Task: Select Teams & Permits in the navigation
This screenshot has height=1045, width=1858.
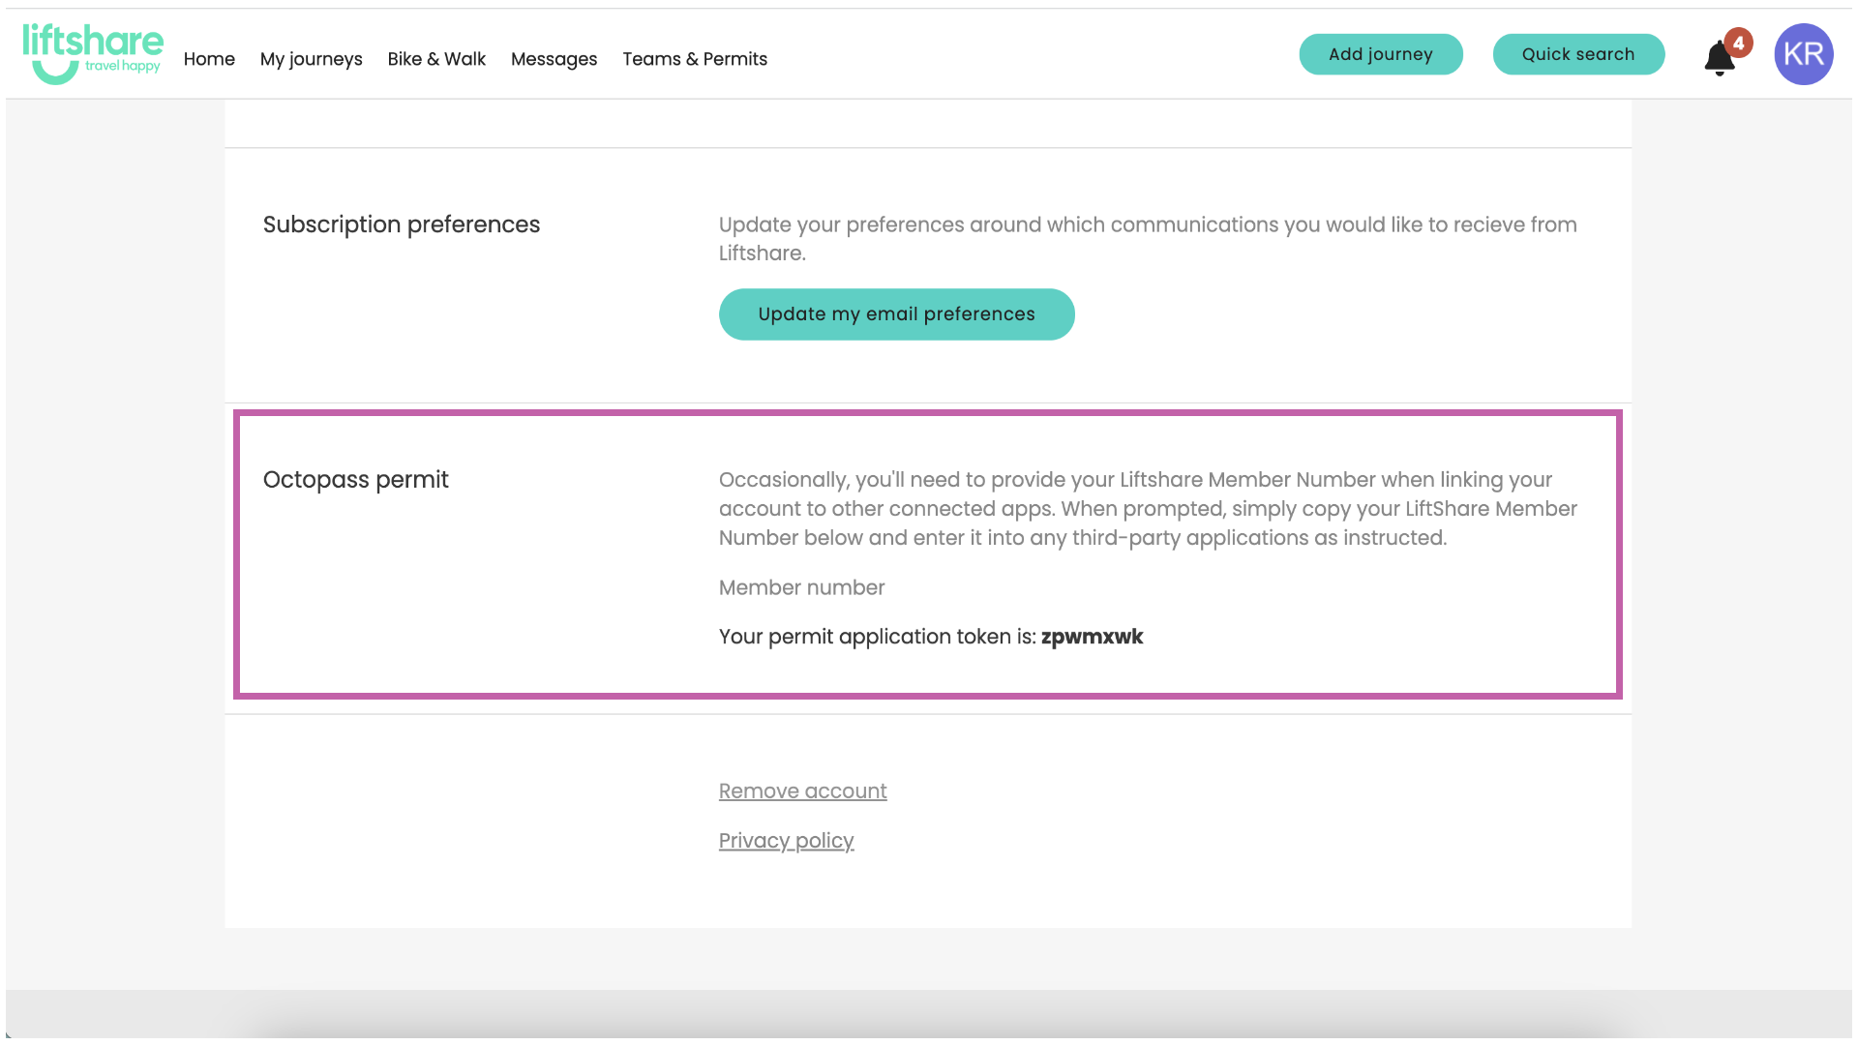Action: [695, 59]
